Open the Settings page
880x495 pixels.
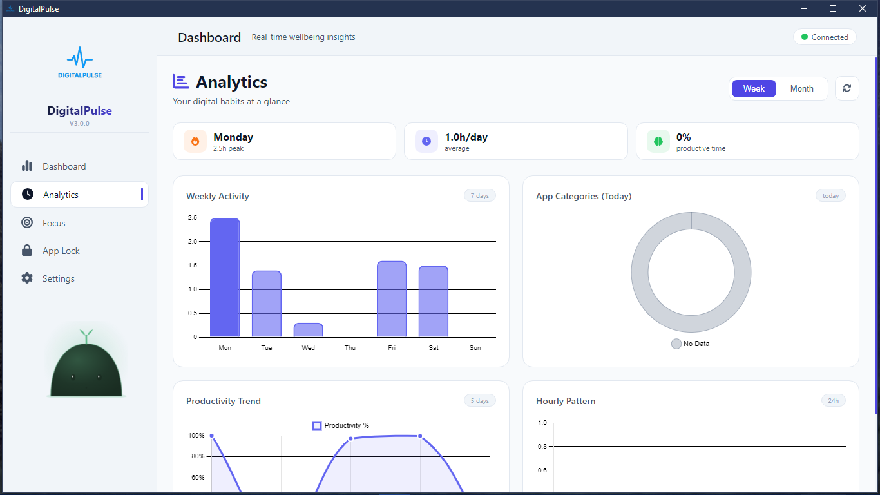(x=79, y=278)
